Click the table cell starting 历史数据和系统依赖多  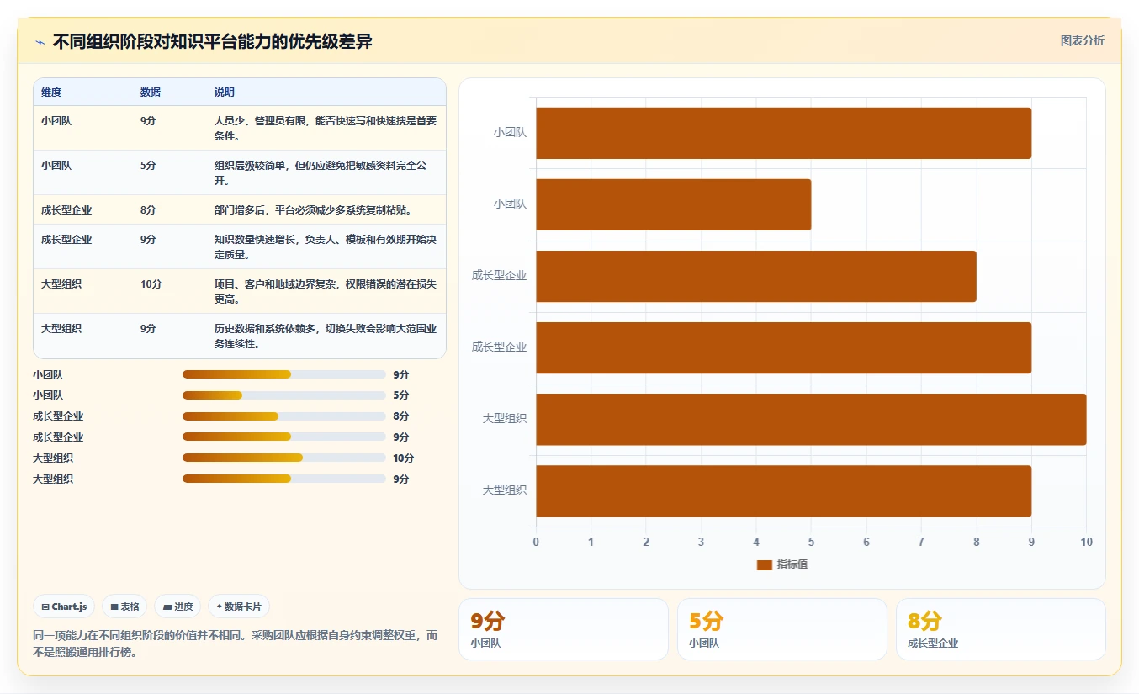point(326,336)
